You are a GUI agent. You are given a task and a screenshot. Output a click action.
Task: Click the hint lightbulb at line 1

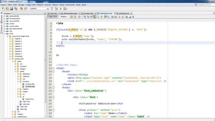(x=51, y=24)
